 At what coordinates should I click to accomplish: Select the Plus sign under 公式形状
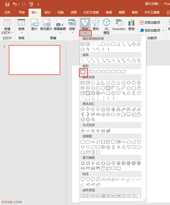(83, 131)
